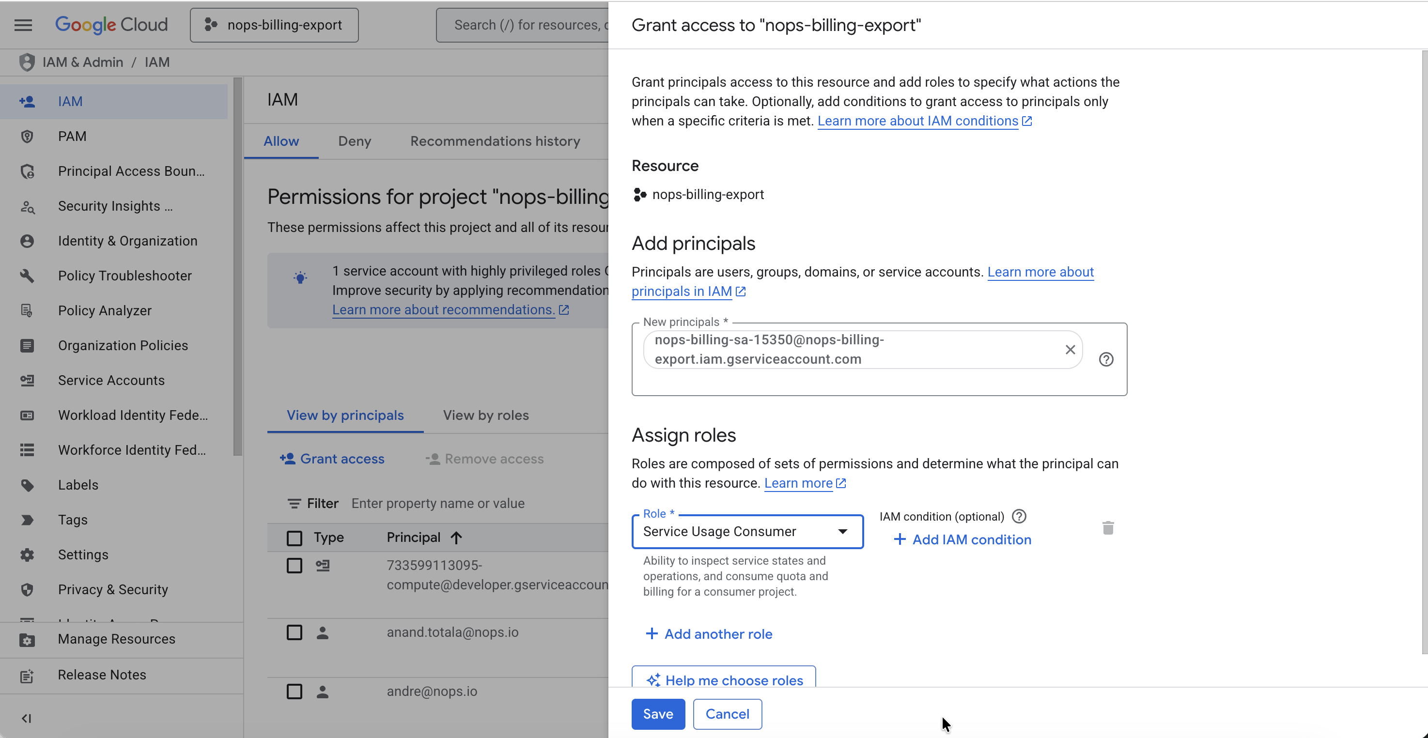1428x738 pixels.
Task: Open the navigation hamburger menu
Action: tap(23, 24)
